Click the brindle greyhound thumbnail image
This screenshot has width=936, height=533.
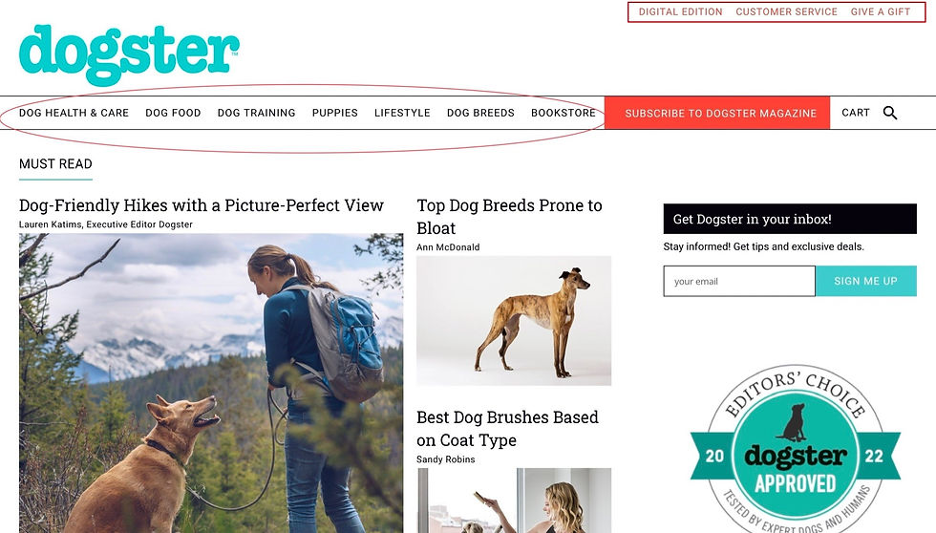(x=514, y=321)
